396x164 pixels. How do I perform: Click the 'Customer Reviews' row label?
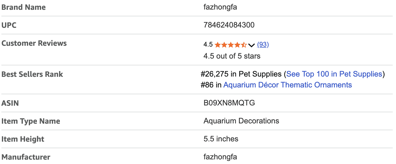pos(34,43)
